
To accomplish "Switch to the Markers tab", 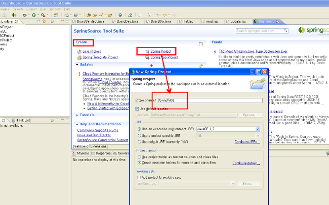I will point(80,153).
